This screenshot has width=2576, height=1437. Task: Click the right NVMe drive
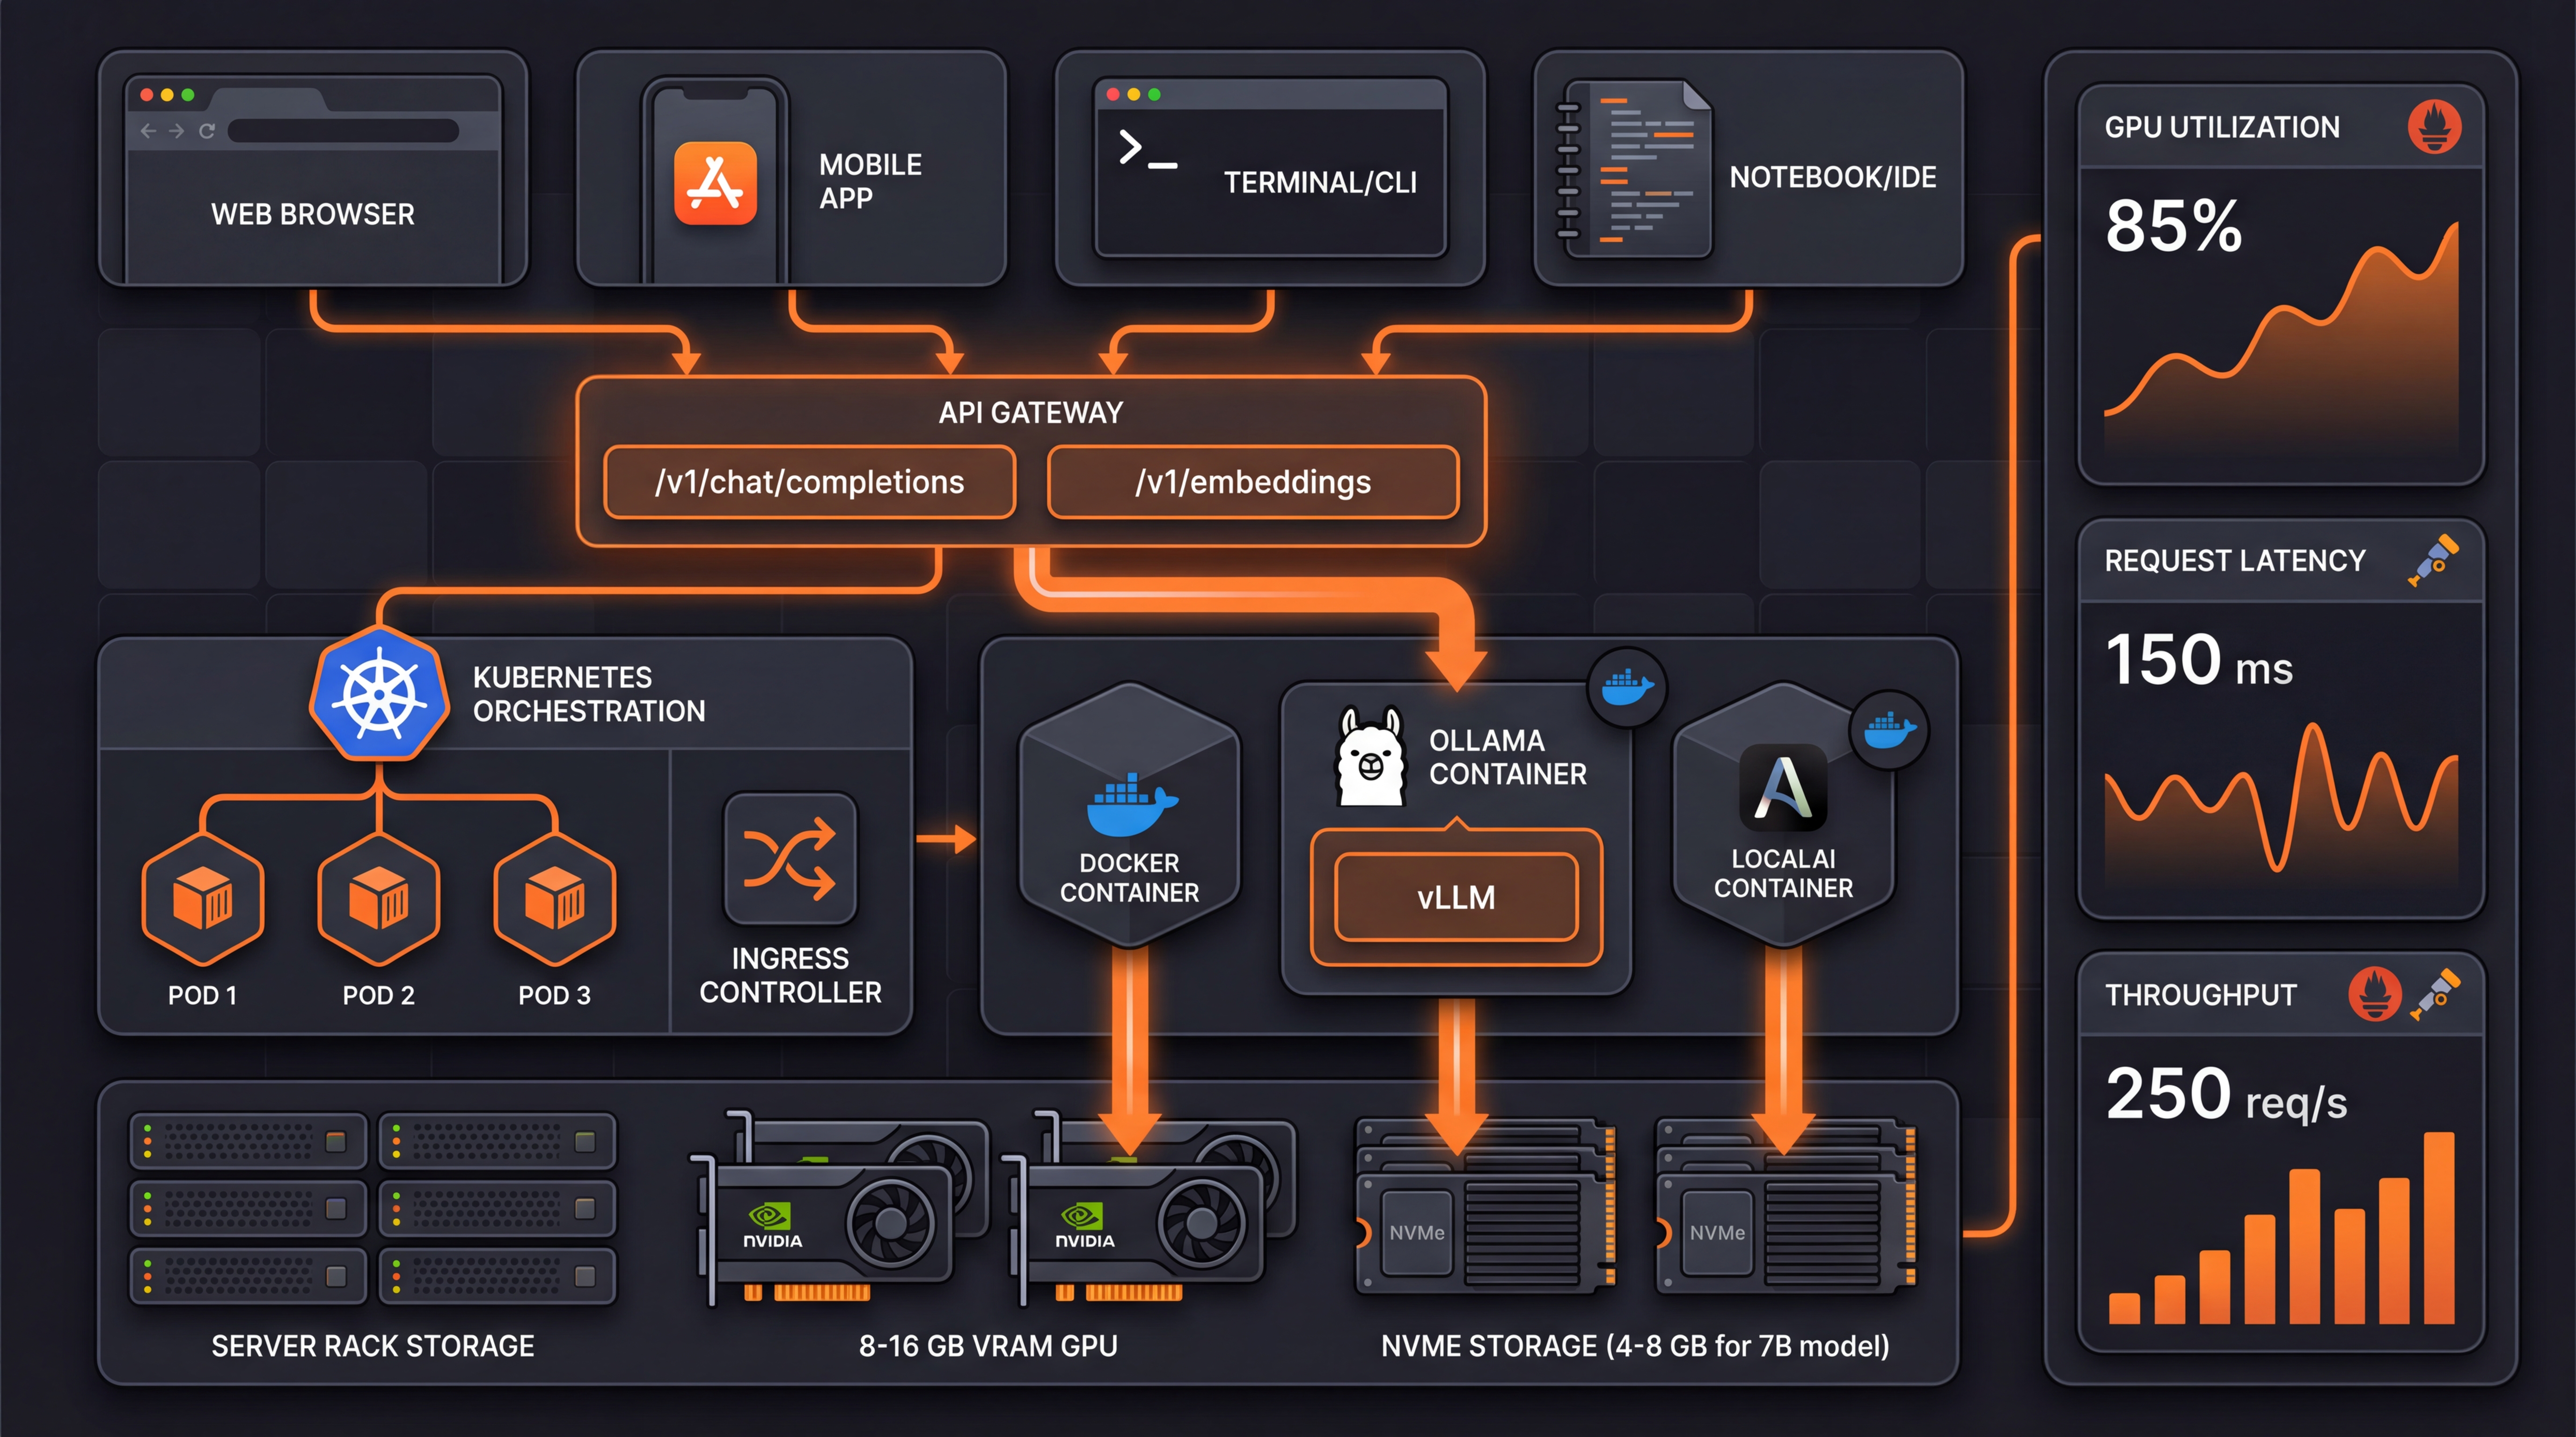click(1787, 1207)
